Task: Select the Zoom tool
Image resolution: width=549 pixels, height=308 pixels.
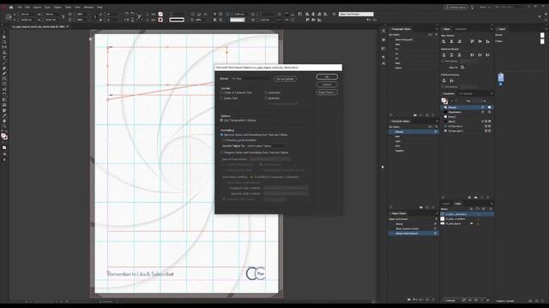Action: tap(4, 126)
